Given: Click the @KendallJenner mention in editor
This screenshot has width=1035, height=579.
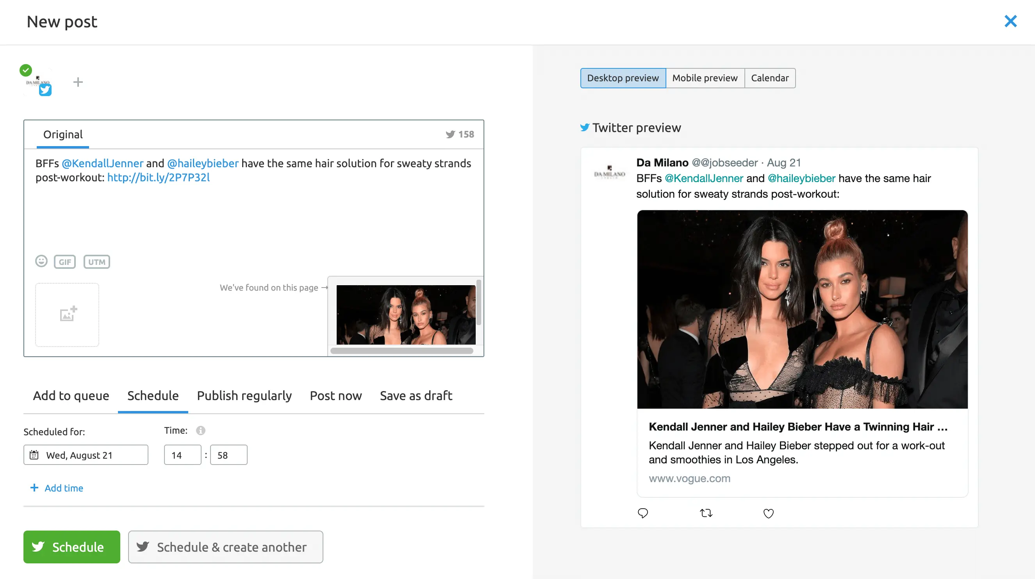Looking at the screenshot, I should [102, 163].
